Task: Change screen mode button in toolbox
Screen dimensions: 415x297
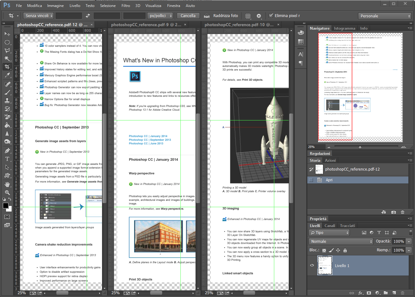Action: (x=7, y=225)
